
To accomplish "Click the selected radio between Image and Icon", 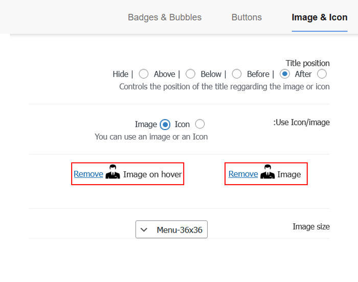I will (165, 124).
